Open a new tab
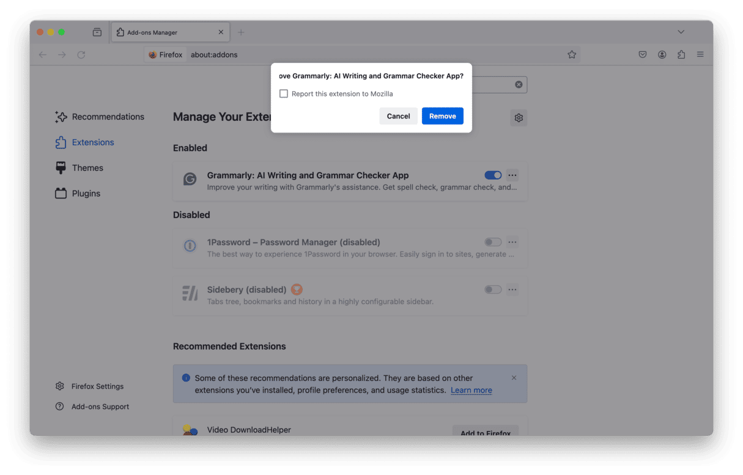This screenshot has width=743, height=475. pos(241,32)
